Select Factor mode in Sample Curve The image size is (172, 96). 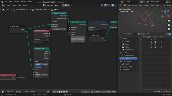click(38, 64)
